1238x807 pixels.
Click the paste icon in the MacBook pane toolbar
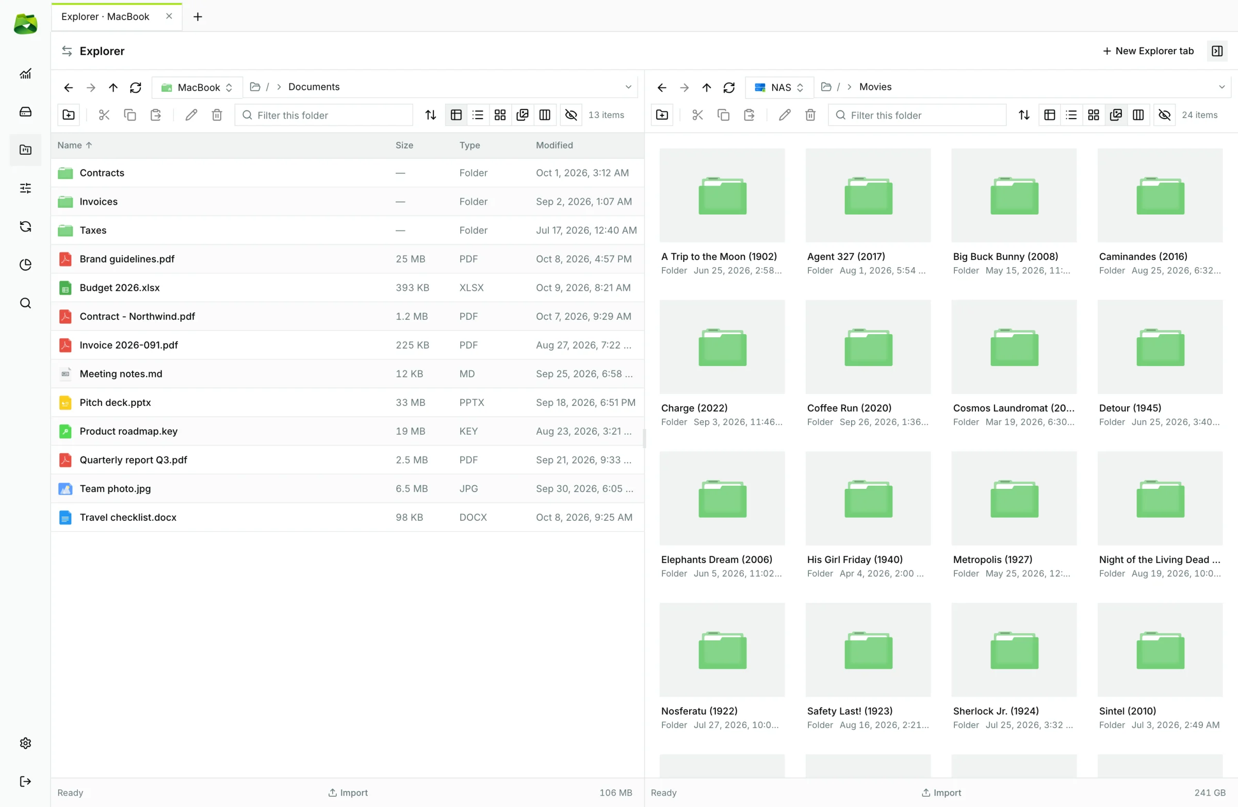coord(156,115)
